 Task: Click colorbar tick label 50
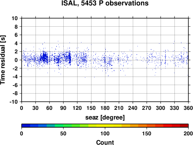pyautogui.click(x=63, y=133)
